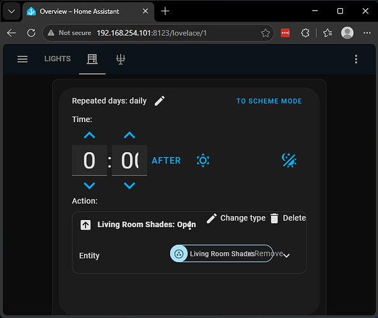Viewport: 378px width, 318px height.
Task: Click the minutes field showing 00
Action: tap(129, 160)
